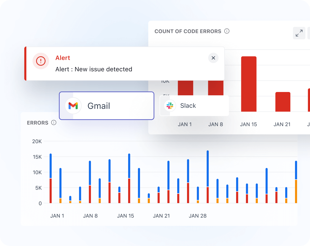Click JAN 8 label in Errors chart
The height and width of the screenshot is (246, 310).
click(90, 216)
